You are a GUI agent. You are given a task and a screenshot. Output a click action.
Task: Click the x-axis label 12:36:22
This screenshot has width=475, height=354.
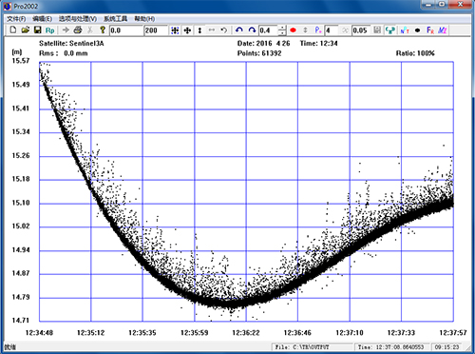click(x=246, y=333)
